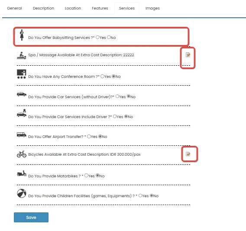
Task: Pick No for Airport Transfer
Action: click(100, 136)
